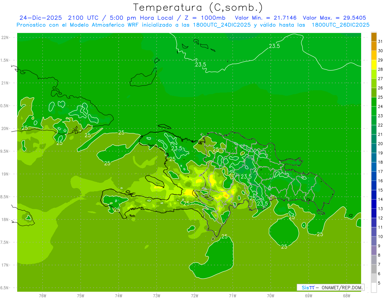This screenshot has height=300, width=389.
Task: Pick the gray swatch between 6 and 7
Action: click(x=374, y=269)
